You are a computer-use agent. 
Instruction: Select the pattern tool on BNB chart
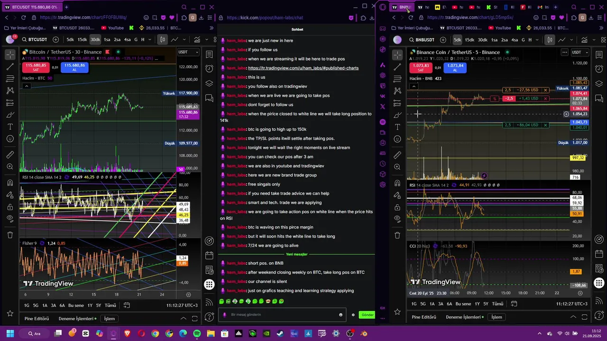pos(397,90)
